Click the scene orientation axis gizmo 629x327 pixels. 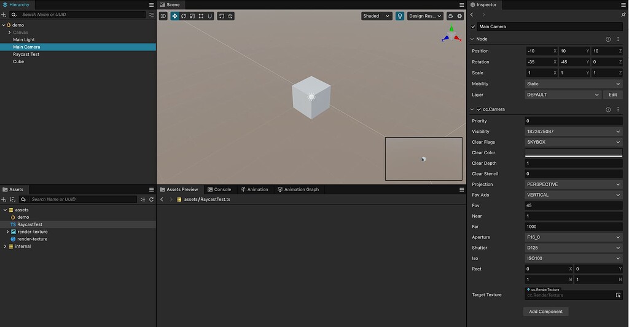click(x=451, y=34)
